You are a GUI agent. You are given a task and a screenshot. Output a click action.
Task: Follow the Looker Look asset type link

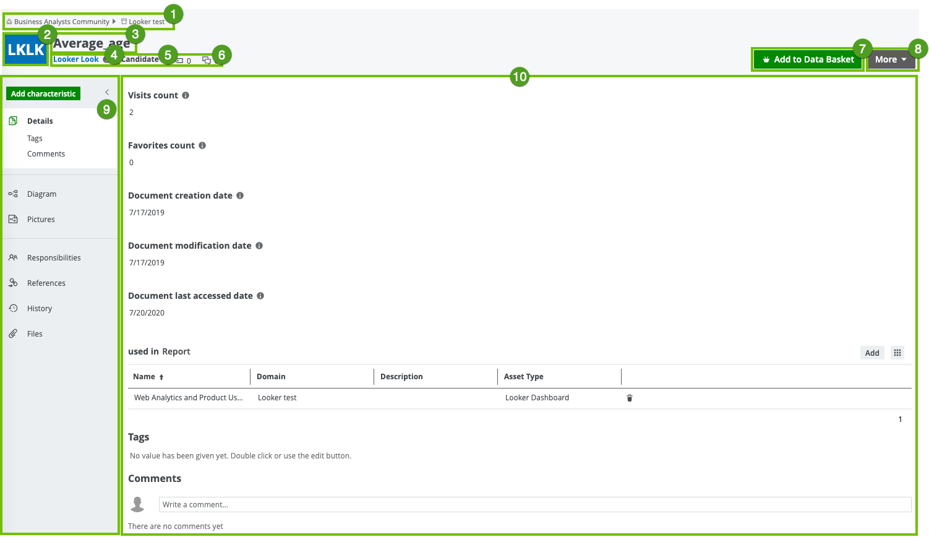(76, 59)
